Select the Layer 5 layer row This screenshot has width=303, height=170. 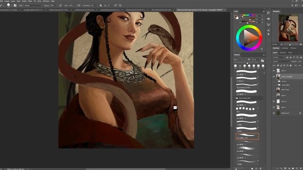(287, 95)
